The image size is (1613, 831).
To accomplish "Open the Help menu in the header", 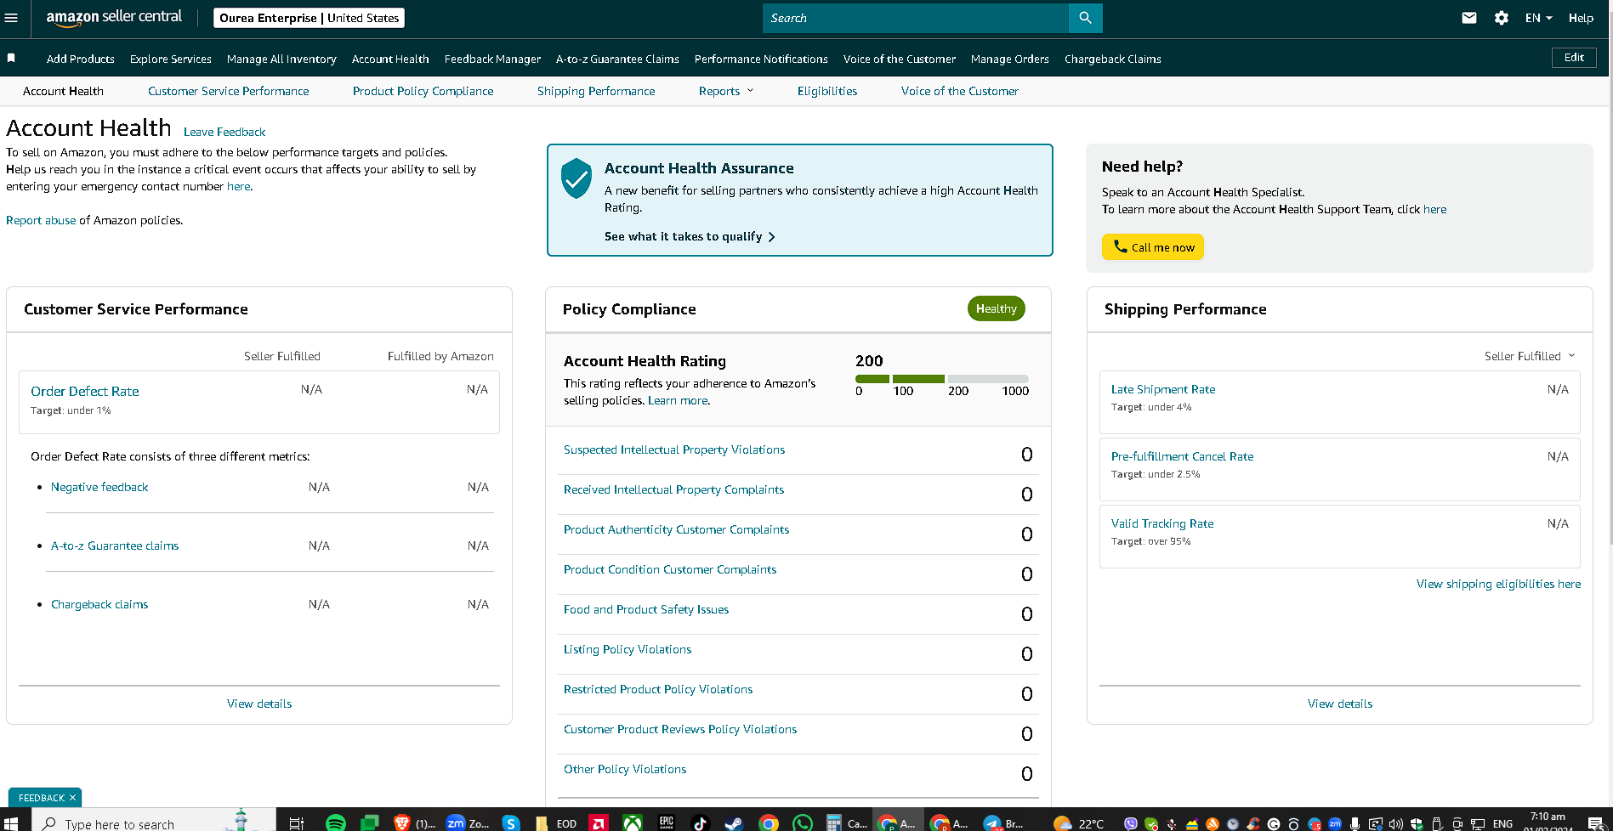I will click(1581, 18).
